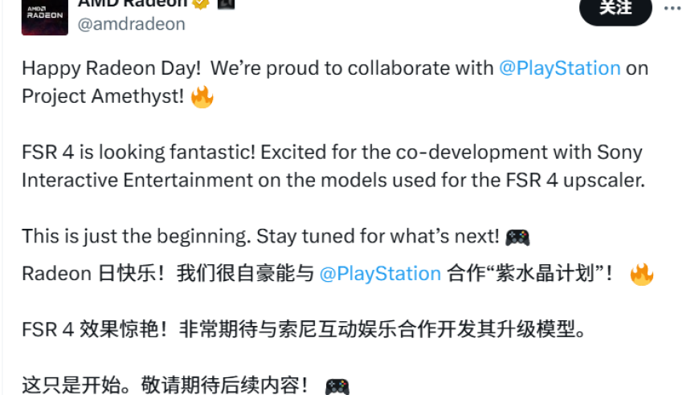Follow the account with the 关注 button

(615, 10)
